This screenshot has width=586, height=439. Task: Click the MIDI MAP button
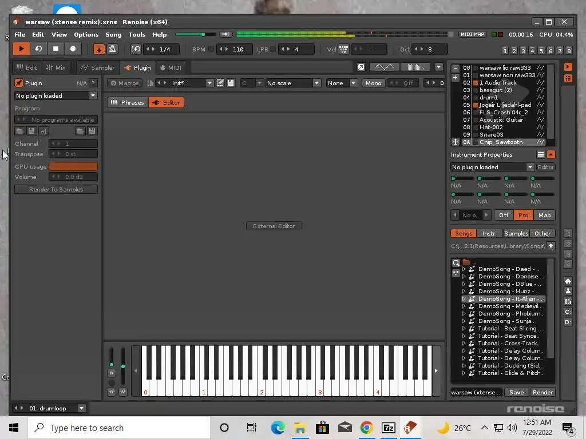[472, 34]
